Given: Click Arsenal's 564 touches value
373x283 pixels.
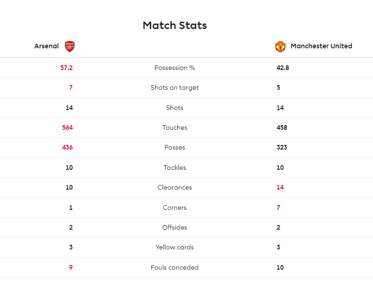Looking at the screenshot, I should pos(67,127).
